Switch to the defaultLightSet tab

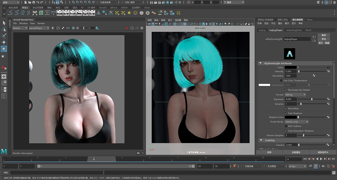point(294,30)
